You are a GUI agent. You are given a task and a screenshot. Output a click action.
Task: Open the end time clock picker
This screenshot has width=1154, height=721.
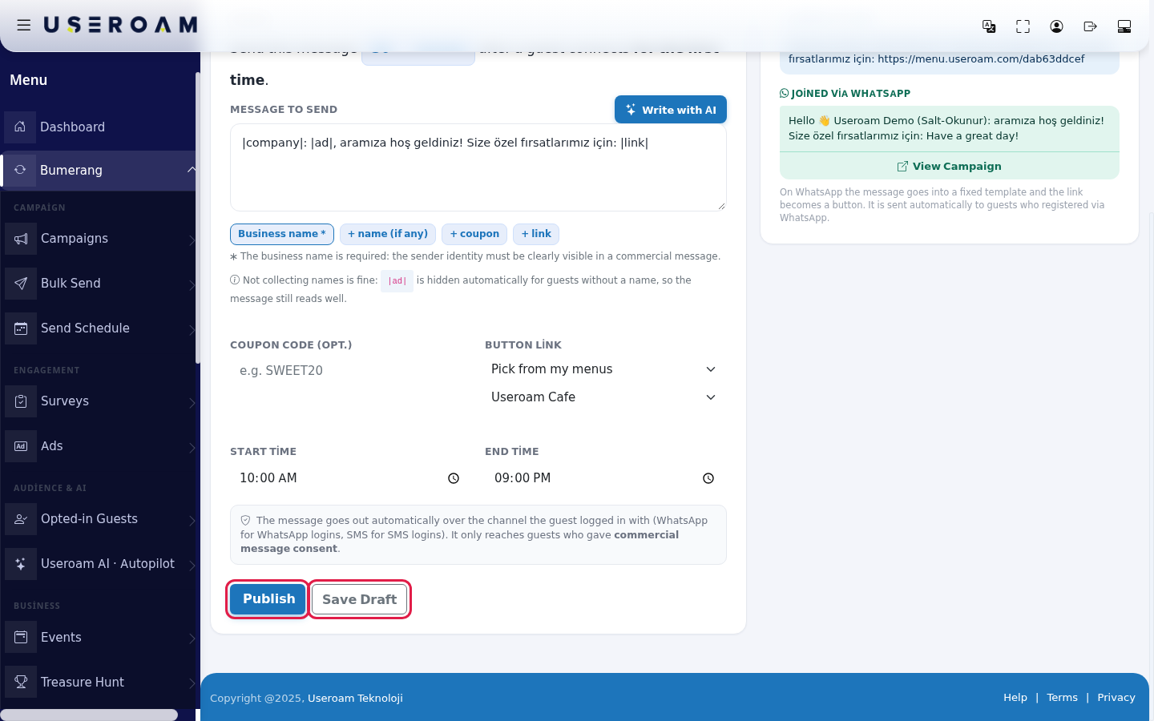708,478
